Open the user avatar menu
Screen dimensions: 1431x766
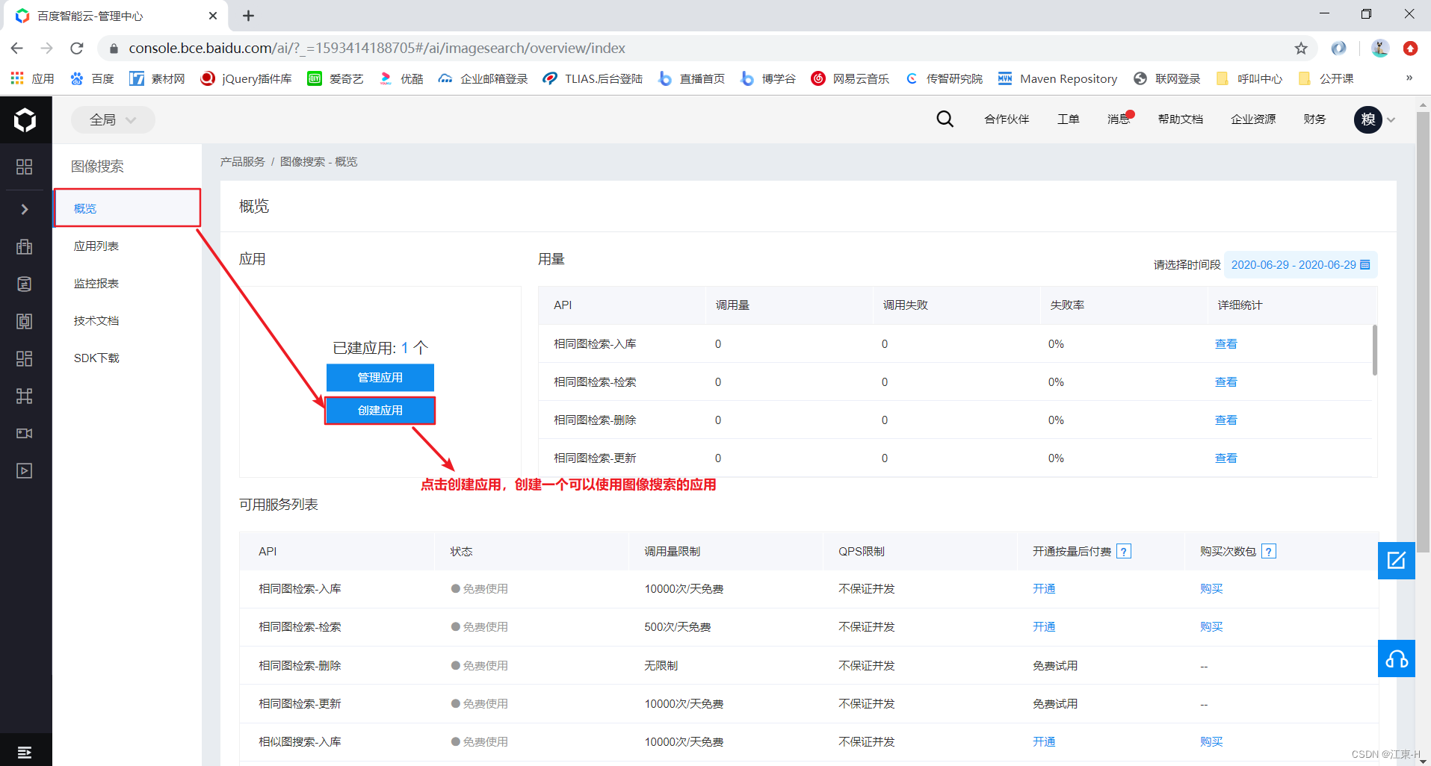[1367, 119]
